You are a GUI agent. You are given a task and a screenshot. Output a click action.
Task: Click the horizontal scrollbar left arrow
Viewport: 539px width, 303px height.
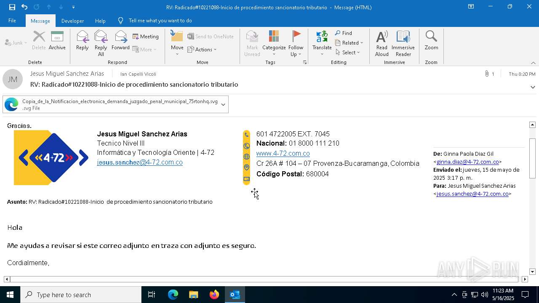click(7, 279)
